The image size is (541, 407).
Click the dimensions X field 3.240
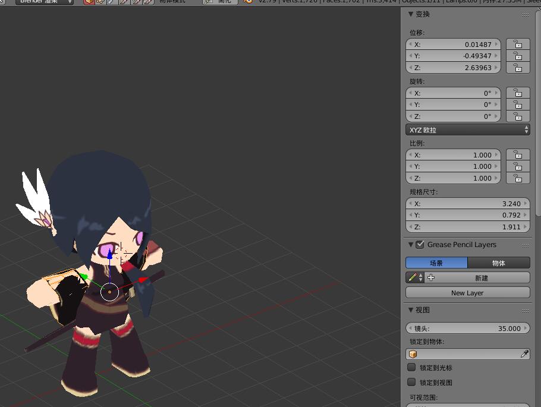467,203
